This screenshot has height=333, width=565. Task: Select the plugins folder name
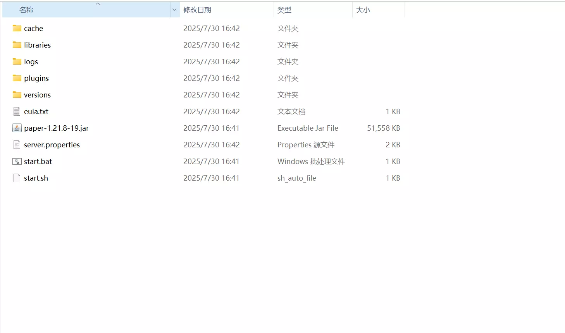[x=36, y=79]
